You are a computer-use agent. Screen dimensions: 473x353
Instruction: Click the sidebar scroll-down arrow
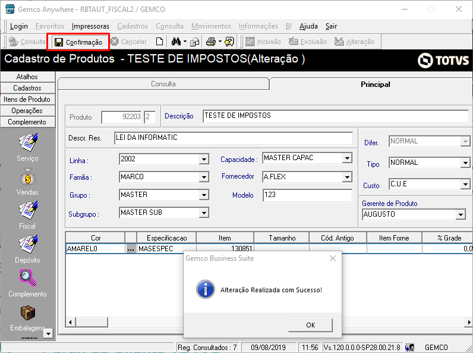48,333
